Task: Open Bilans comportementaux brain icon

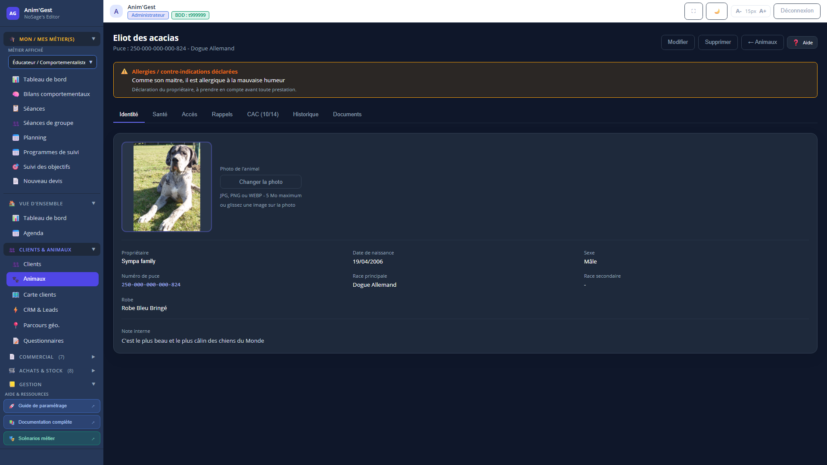Action: 16,94
